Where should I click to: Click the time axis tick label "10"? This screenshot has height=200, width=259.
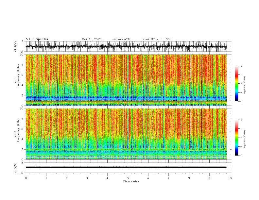(x=230, y=178)
